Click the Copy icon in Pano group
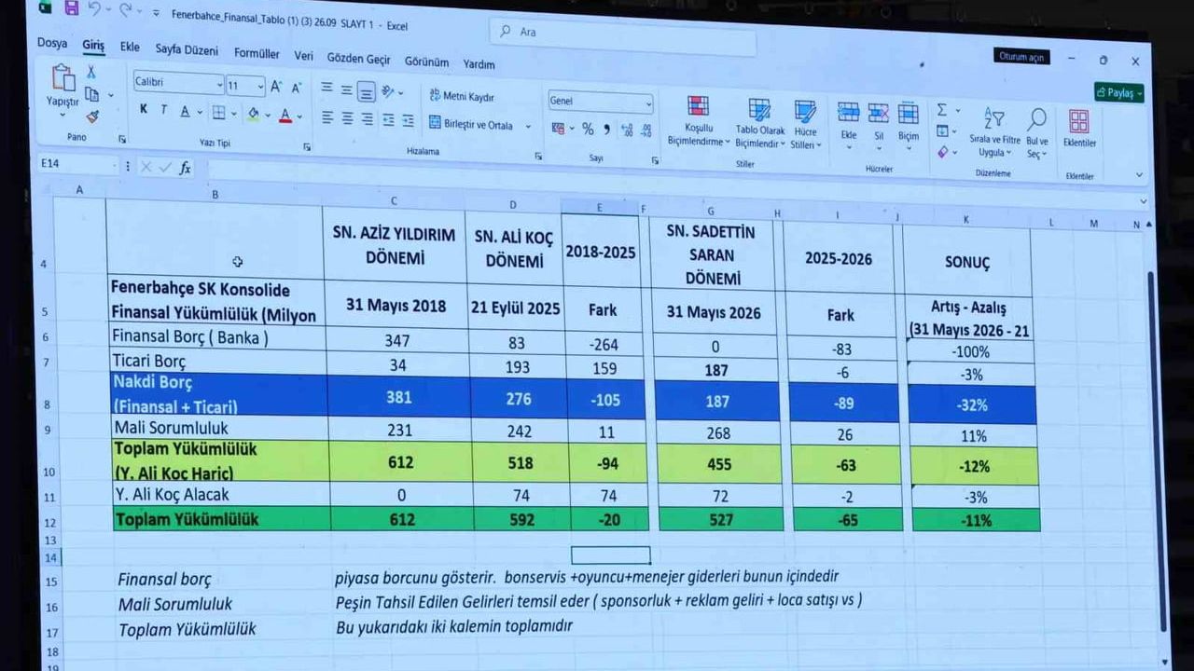 click(x=91, y=94)
